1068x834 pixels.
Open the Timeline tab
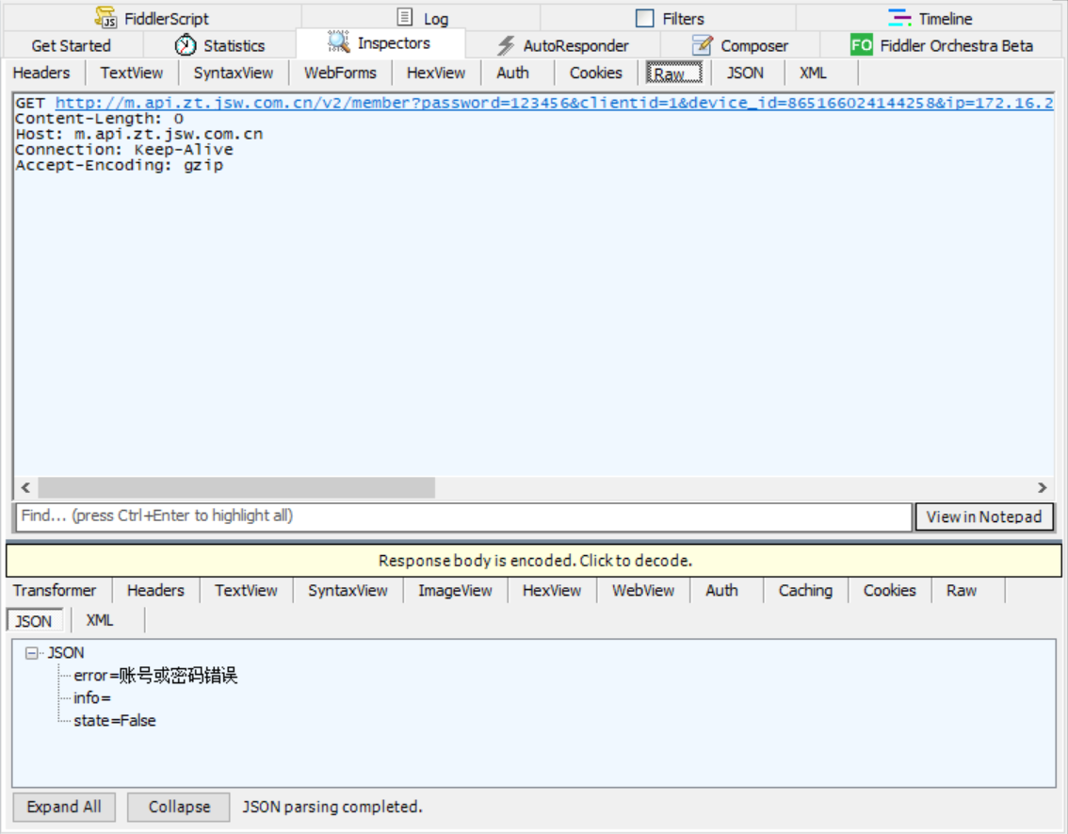pos(930,19)
